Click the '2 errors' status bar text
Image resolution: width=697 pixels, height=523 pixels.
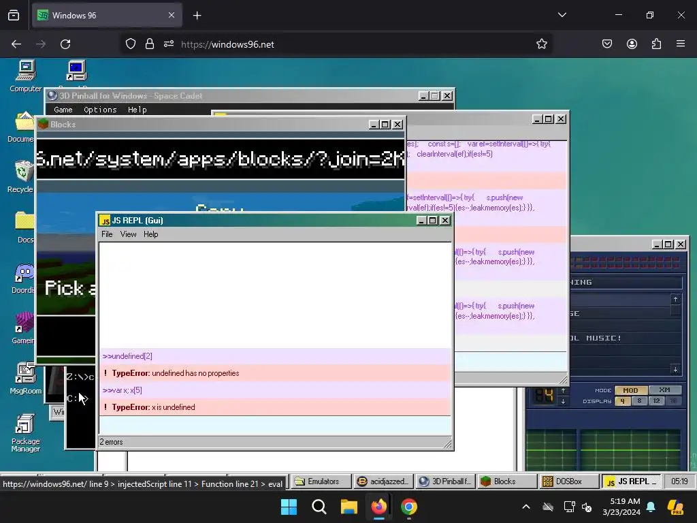pos(111,442)
